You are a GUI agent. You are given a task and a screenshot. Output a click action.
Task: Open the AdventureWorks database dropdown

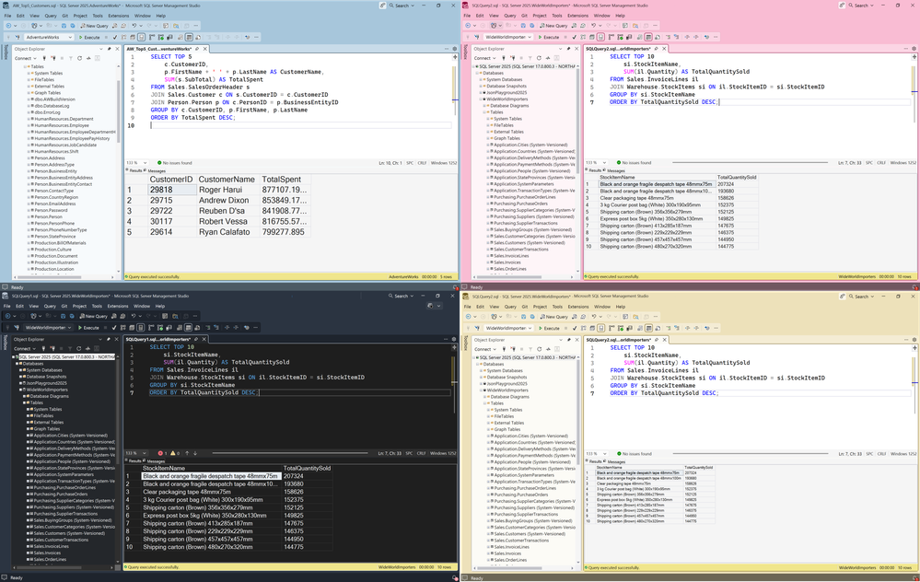[x=49, y=37]
